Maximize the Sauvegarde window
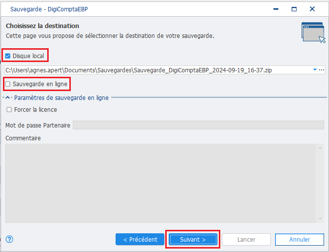Screen dimensions: 329x252 pos(294,9)
